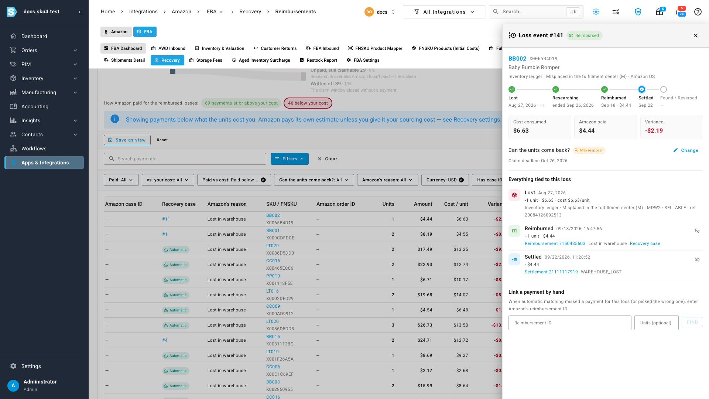
Task: Remove the Currency USD filter chip
Action: coord(461,180)
